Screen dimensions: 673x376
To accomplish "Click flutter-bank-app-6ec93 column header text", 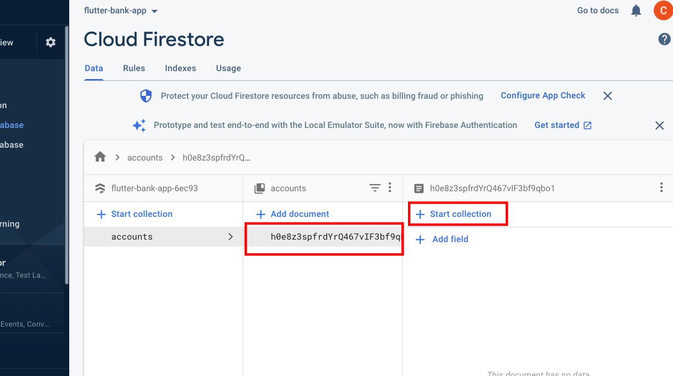I will (x=155, y=188).
